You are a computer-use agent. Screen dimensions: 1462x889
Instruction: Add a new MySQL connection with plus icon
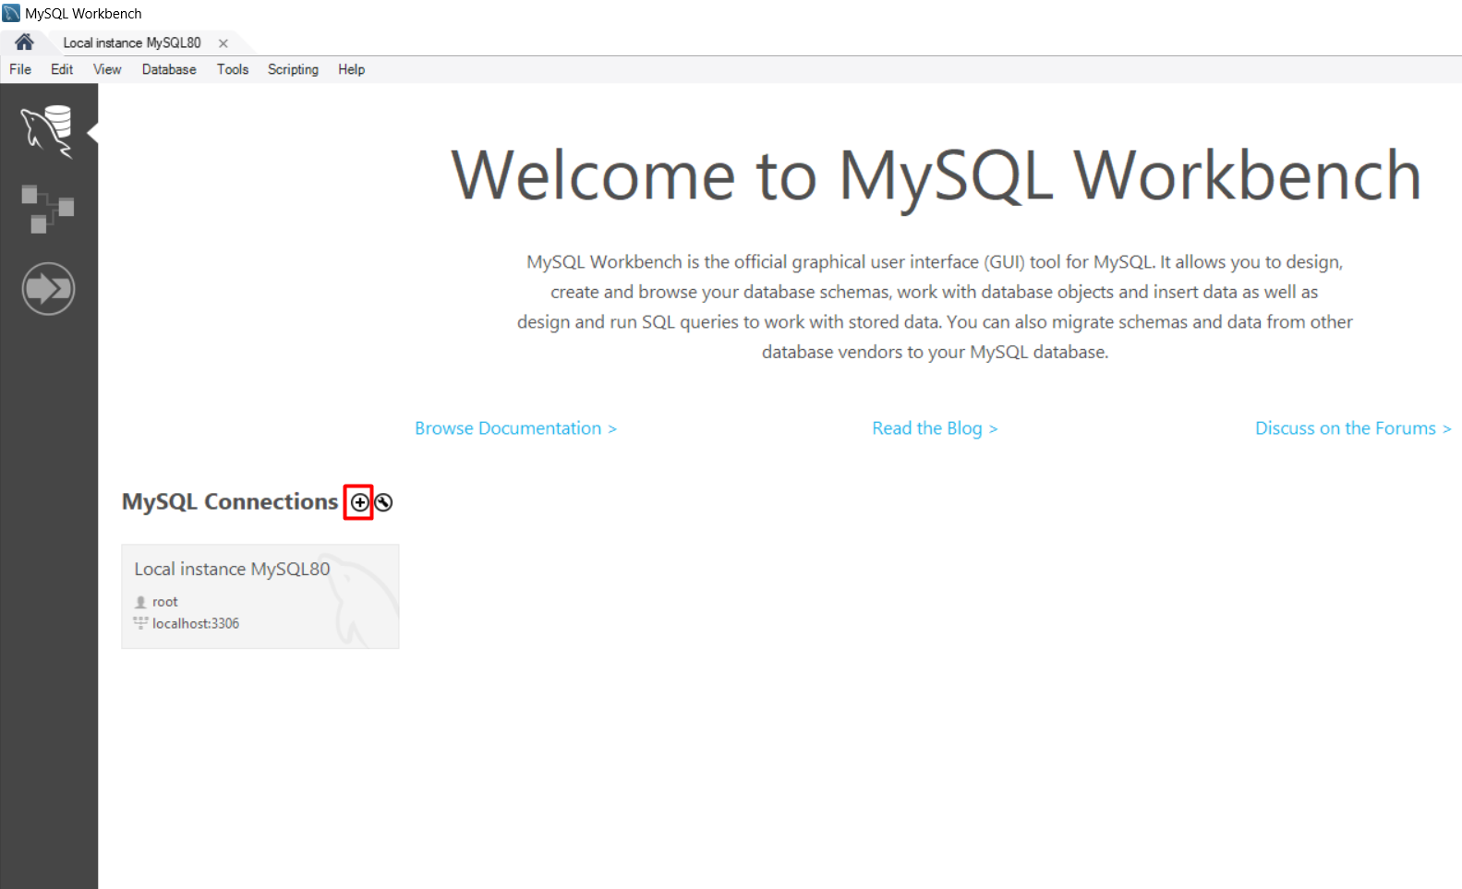pyautogui.click(x=359, y=502)
